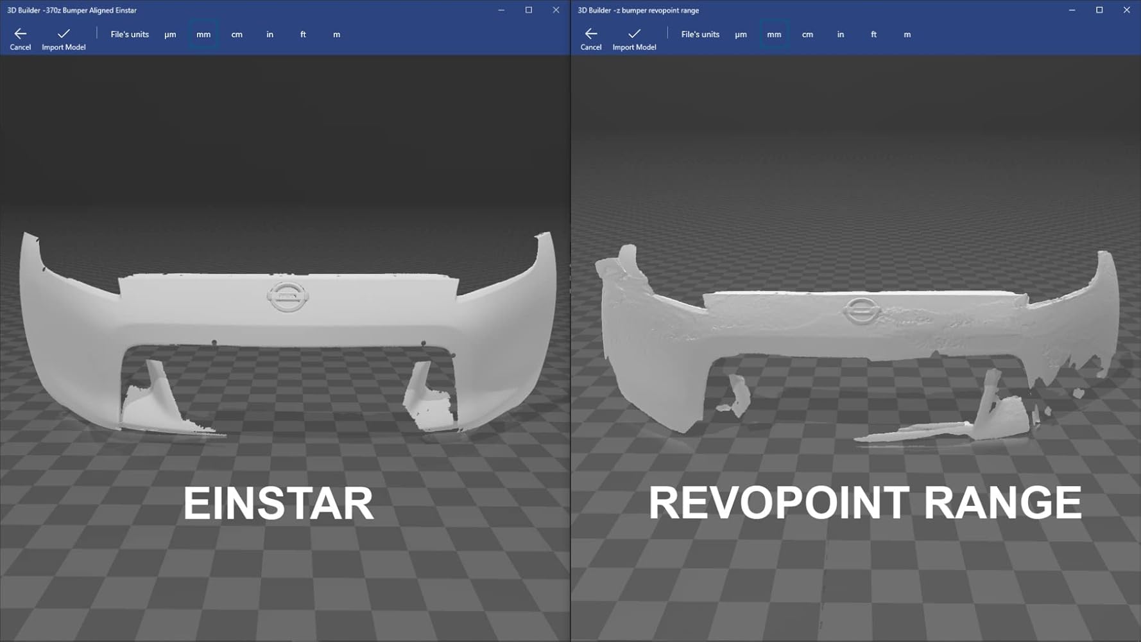This screenshot has height=642, width=1141.
Task: Close the Revopoint range 3D Builder window
Action: (x=1126, y=10)
